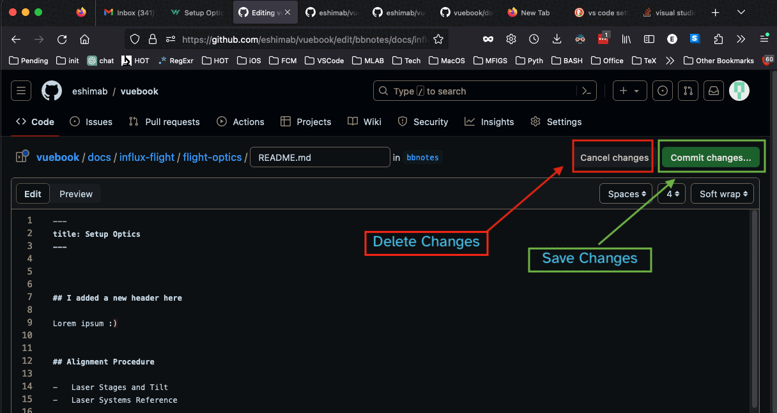
Task: Open a new browser tab with plus
Action: (715, 12)
